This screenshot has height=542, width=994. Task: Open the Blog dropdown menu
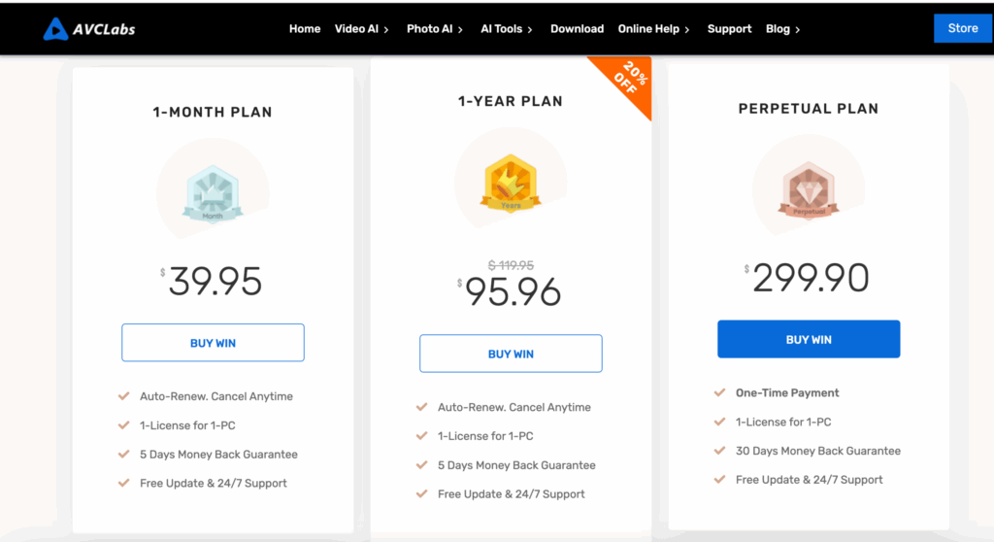pos(783,29)
